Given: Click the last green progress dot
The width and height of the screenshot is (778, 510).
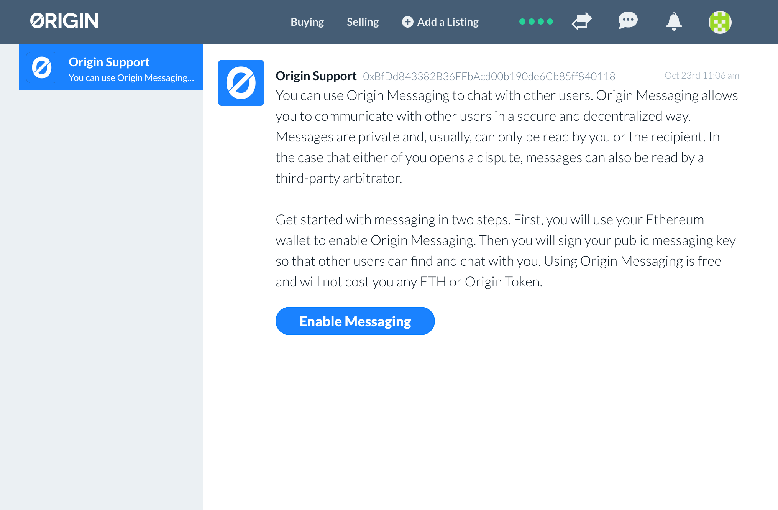Looking at the screenshot, I should tap(550, 22).
